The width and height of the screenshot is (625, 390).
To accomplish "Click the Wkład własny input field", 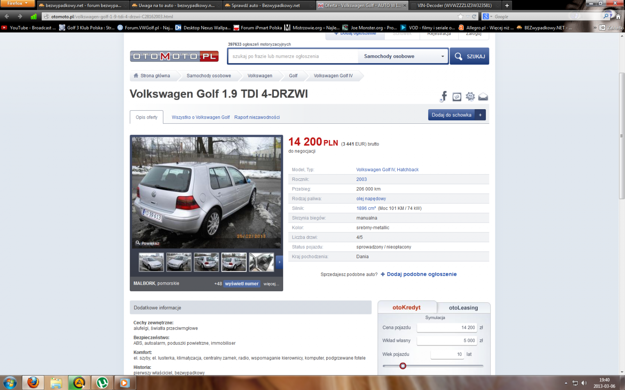I will pyautogui.click(x=447, y=340).
